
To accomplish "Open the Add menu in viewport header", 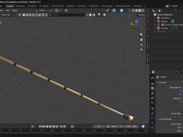I will 8,10.
